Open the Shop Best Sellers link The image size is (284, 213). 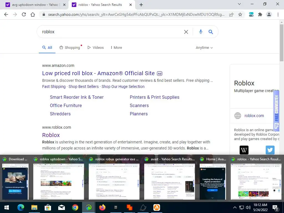83,87
